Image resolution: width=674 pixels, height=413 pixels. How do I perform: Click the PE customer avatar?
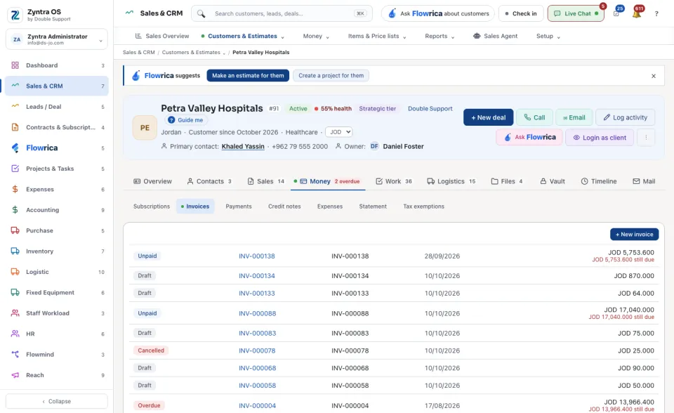coord(145,128)
